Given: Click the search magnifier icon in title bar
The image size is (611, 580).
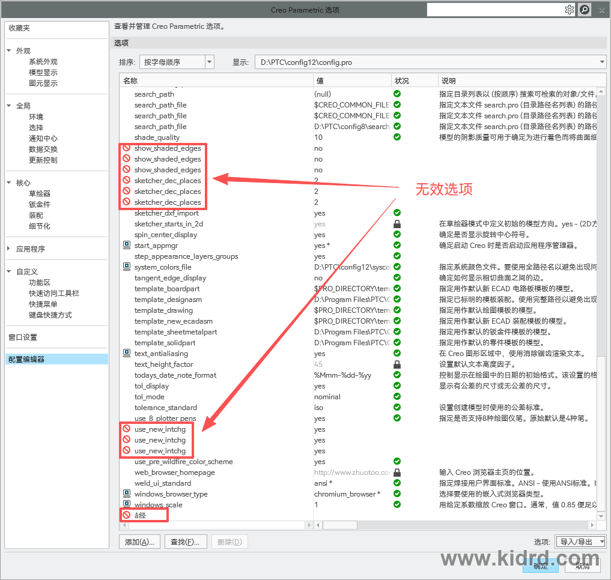Looking at the screenshot, I should coord(585,10).
